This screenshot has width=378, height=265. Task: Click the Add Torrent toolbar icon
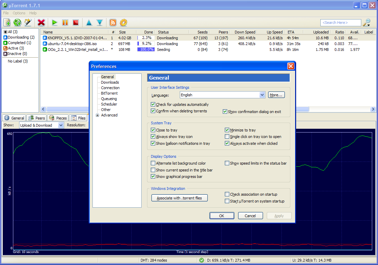pyautogui.click(x=7, y=23)
